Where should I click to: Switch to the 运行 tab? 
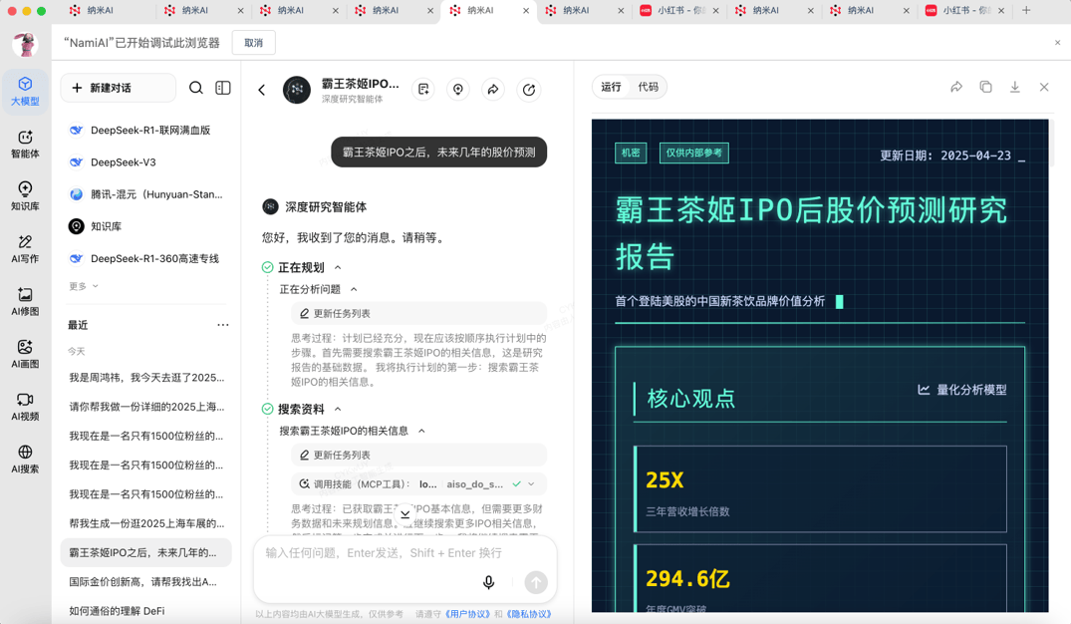611,87
